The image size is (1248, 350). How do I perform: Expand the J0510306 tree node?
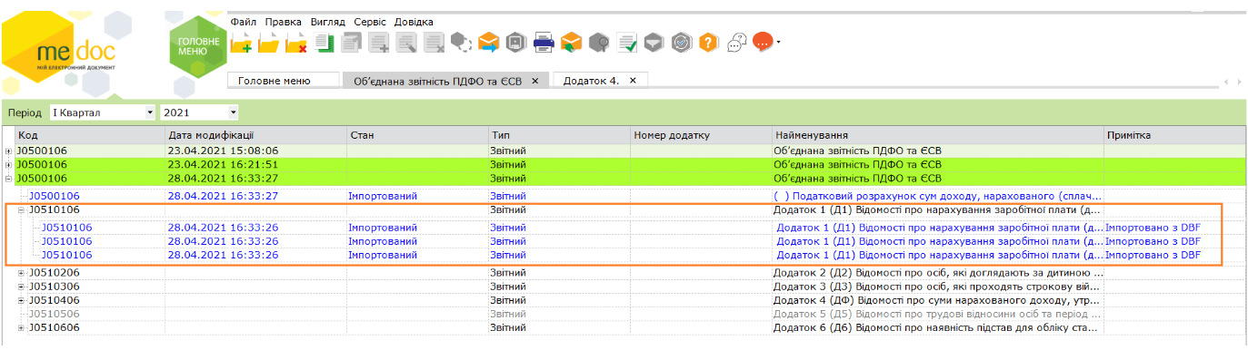(x=22, y=287)
